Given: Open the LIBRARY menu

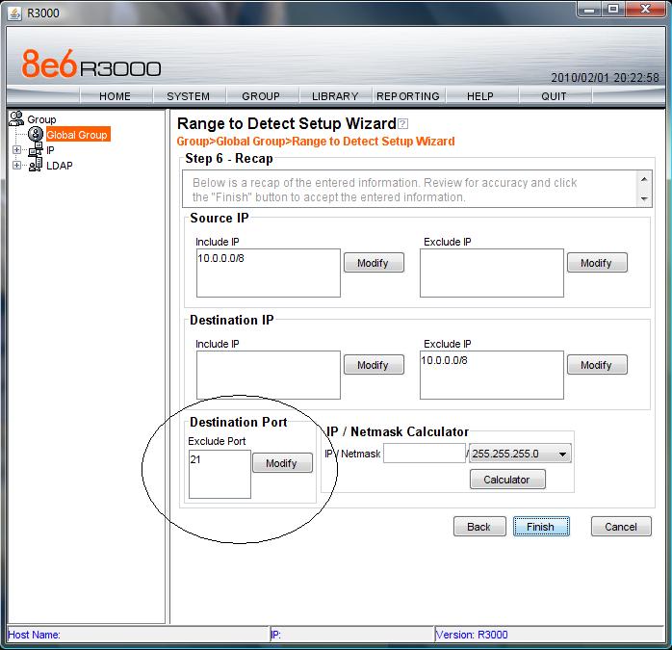Looking at the screenshot, I should [335, 96].
